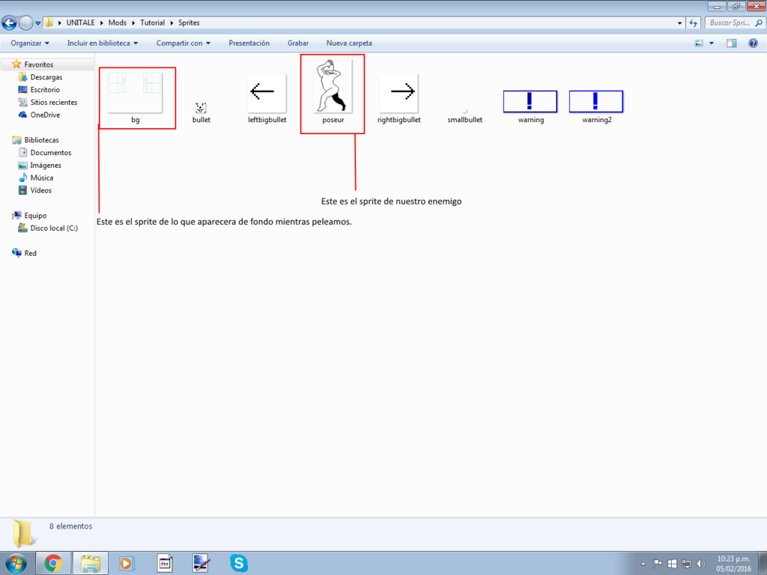Screen dimensions: 767x575
Task: Open Incluir en biblioteca dropdown
Action: tap(102, 43)
